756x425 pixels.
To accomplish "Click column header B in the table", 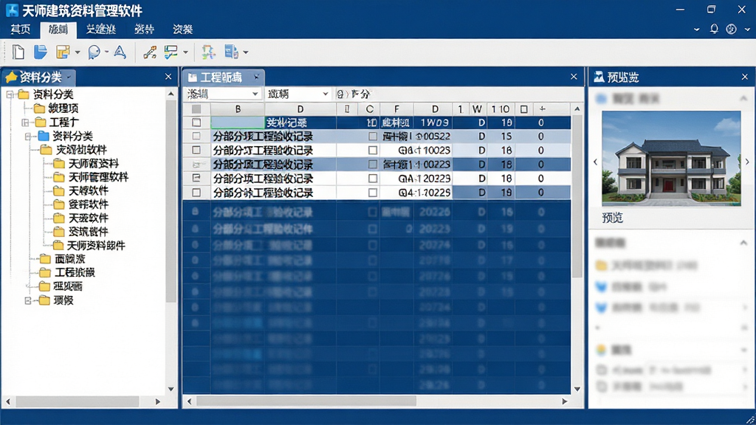I will (x=238, y=109).
